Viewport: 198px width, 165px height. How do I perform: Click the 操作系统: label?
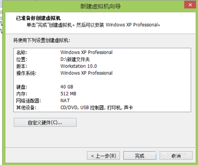coord(26,73)
